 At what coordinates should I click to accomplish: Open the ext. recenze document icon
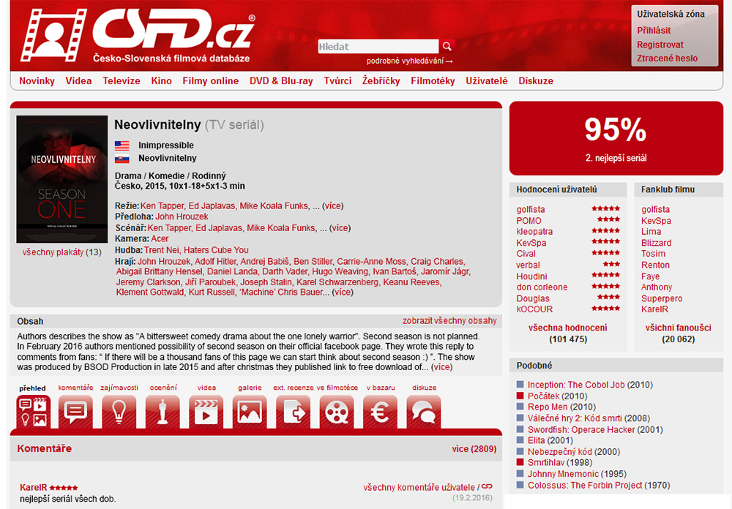coord(293,412)
